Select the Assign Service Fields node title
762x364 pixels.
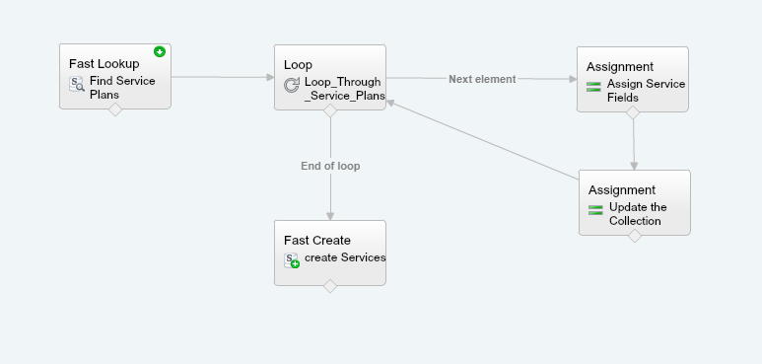[x=620, y=66]
